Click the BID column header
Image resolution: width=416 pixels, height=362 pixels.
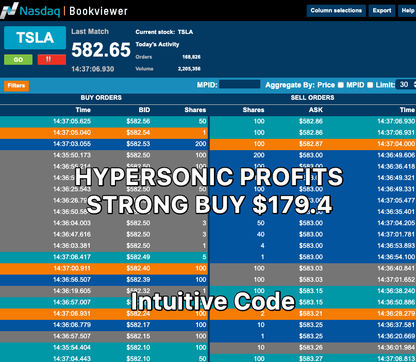[x=144, y=110]
